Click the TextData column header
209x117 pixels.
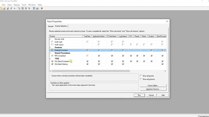pos(87,36)
